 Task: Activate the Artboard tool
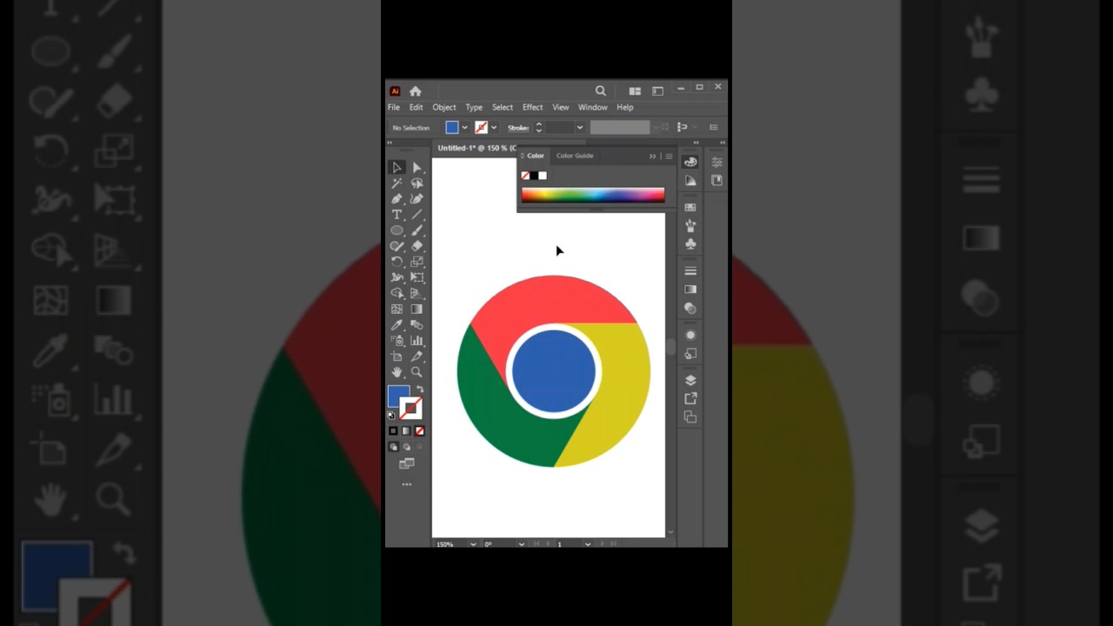pos(397,356)
